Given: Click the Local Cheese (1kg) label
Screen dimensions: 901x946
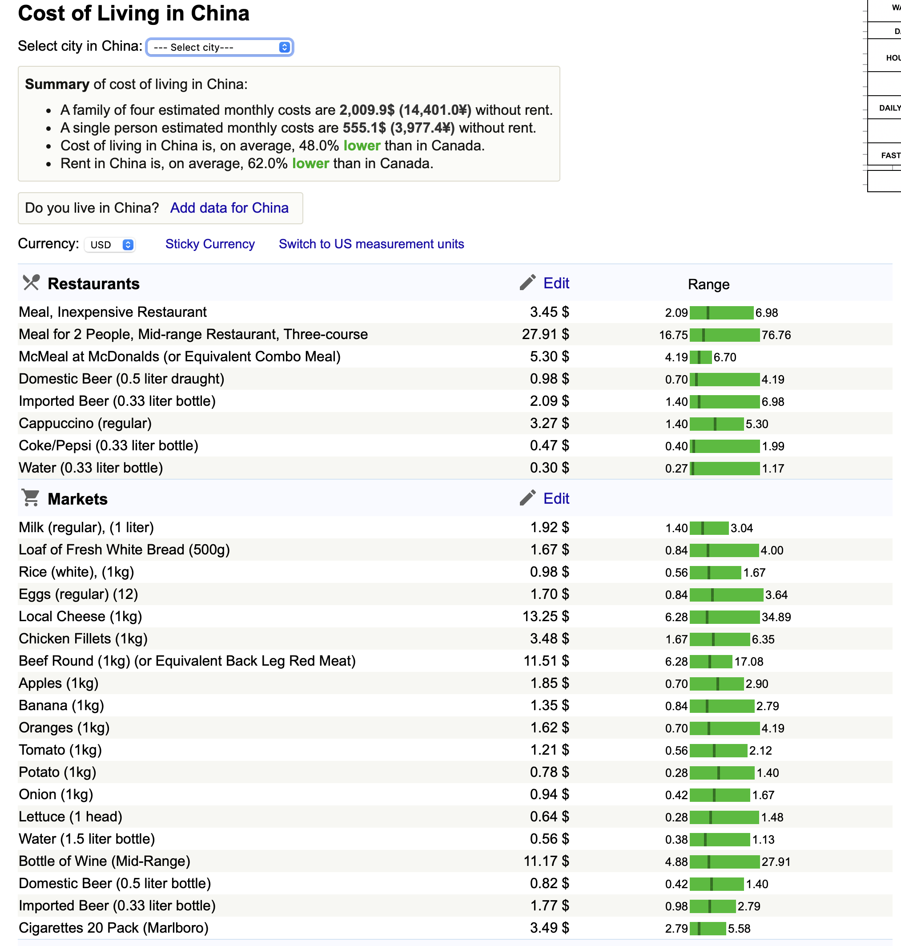Looking at the screenshot, I should [x=80, y=616].
